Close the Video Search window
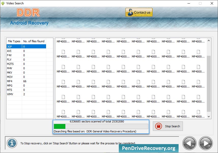The width and height of the screenshot is (218, 153). (212, 3)
